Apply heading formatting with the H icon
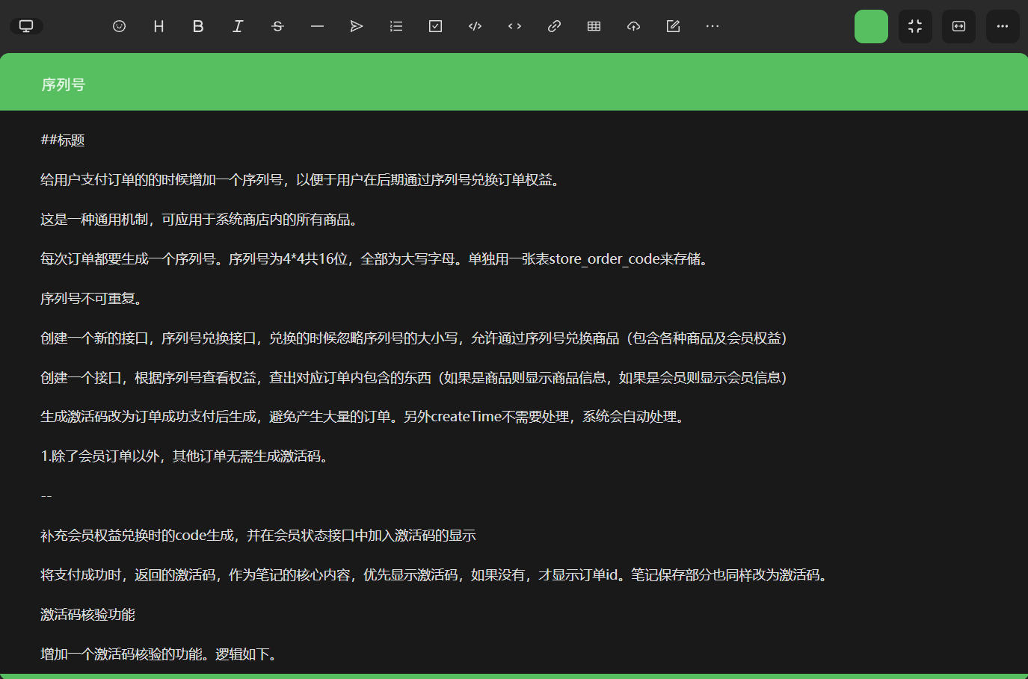Image resolution: width=1028 pixels, height=679 pixels. (158, 26)
